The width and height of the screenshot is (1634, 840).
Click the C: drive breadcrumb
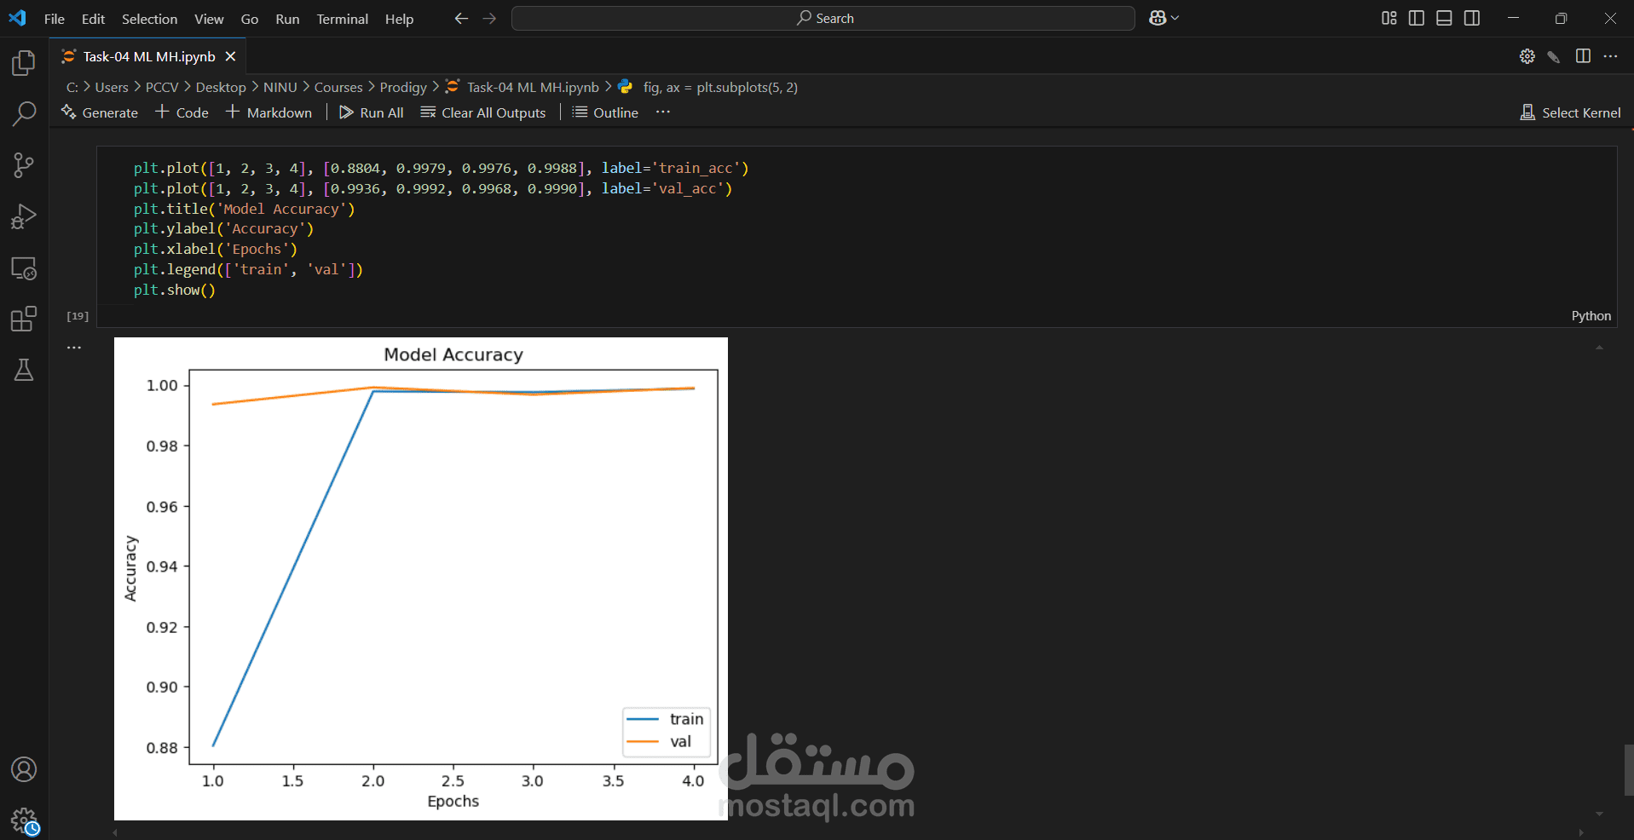72,87
